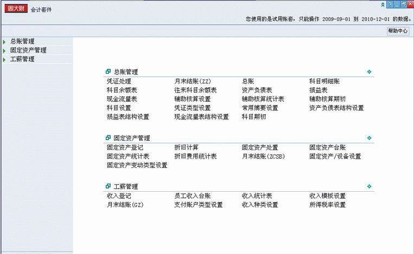Open 损益表结构设置 link
Viewport: 414px width, 254px height.
click(128, 117)
